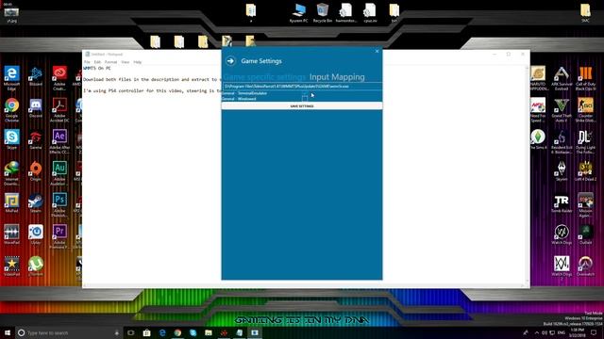Show hidden system tray icons
Viewport: 604px width, 339px height.
point(537,332)
